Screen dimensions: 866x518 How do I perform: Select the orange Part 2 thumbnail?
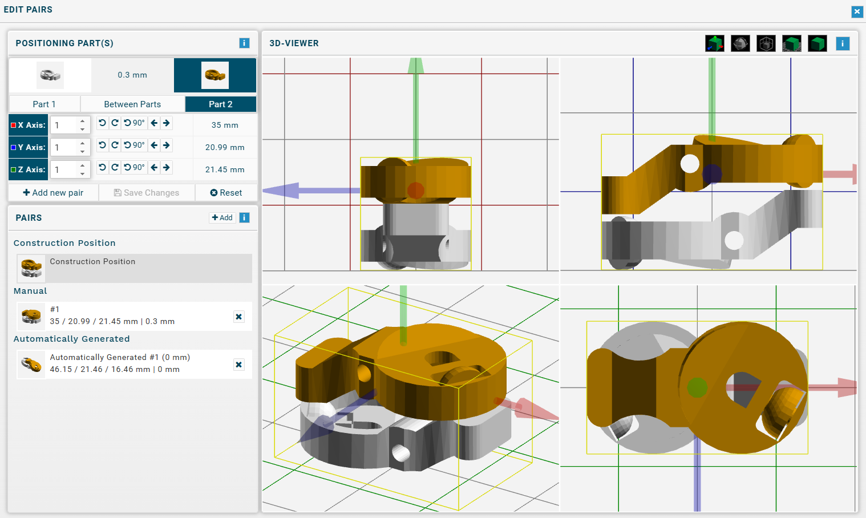tap(215, 75)
